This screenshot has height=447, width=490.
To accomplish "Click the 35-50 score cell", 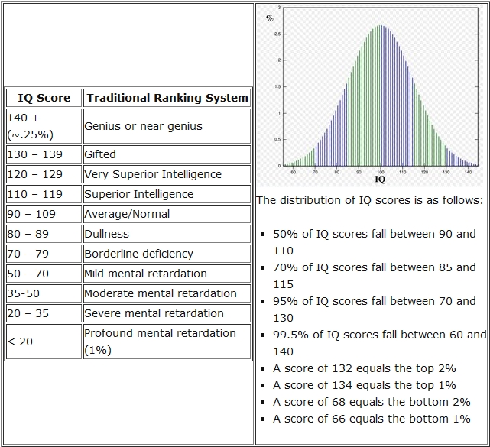I will (44, 293).
